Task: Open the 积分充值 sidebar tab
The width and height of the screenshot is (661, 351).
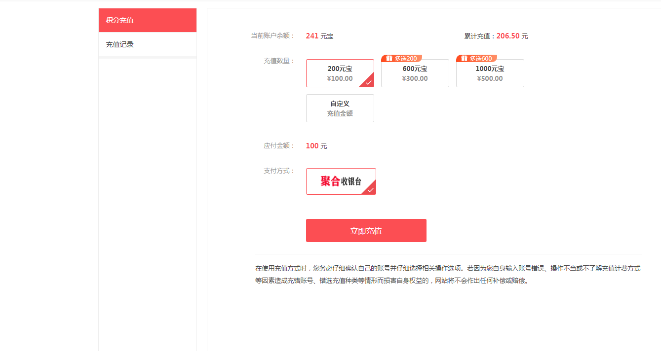Action: pyautogui.click(x=147, y=20)
